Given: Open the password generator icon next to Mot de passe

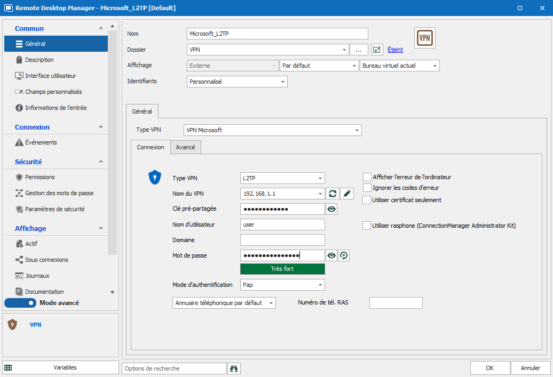Looking at the screenshot, I should [344, 256].
